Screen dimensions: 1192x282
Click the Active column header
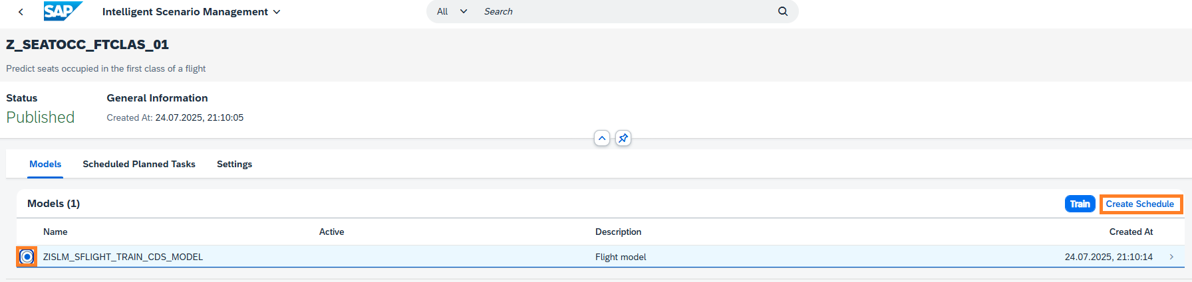coord(331,232)
